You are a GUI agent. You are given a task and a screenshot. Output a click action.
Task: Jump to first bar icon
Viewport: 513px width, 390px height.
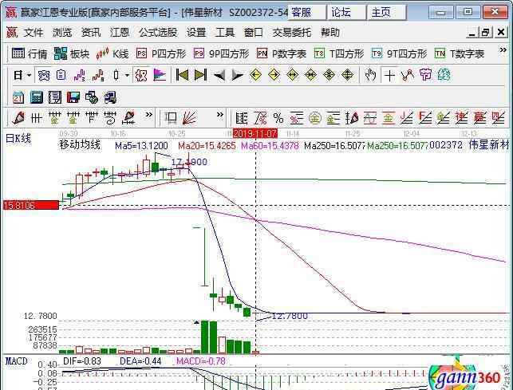click(x=182, y=75)
